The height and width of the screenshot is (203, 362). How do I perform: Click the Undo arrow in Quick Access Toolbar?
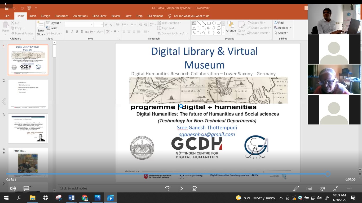[14, 8]
